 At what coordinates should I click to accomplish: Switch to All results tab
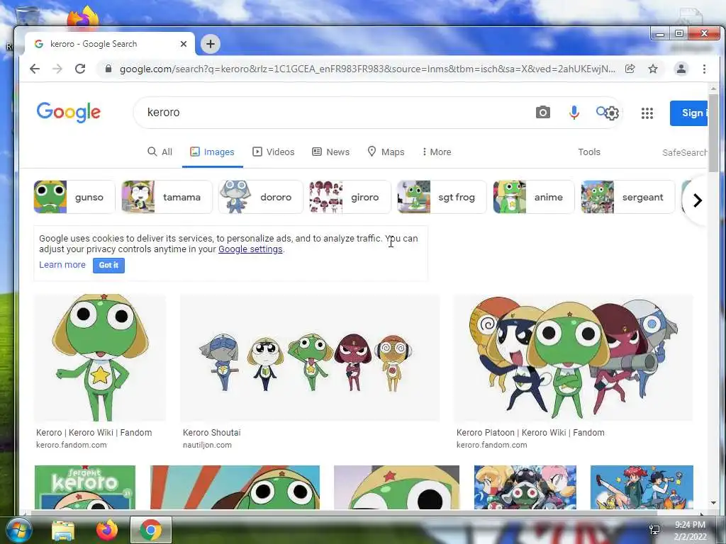[160, 152]
